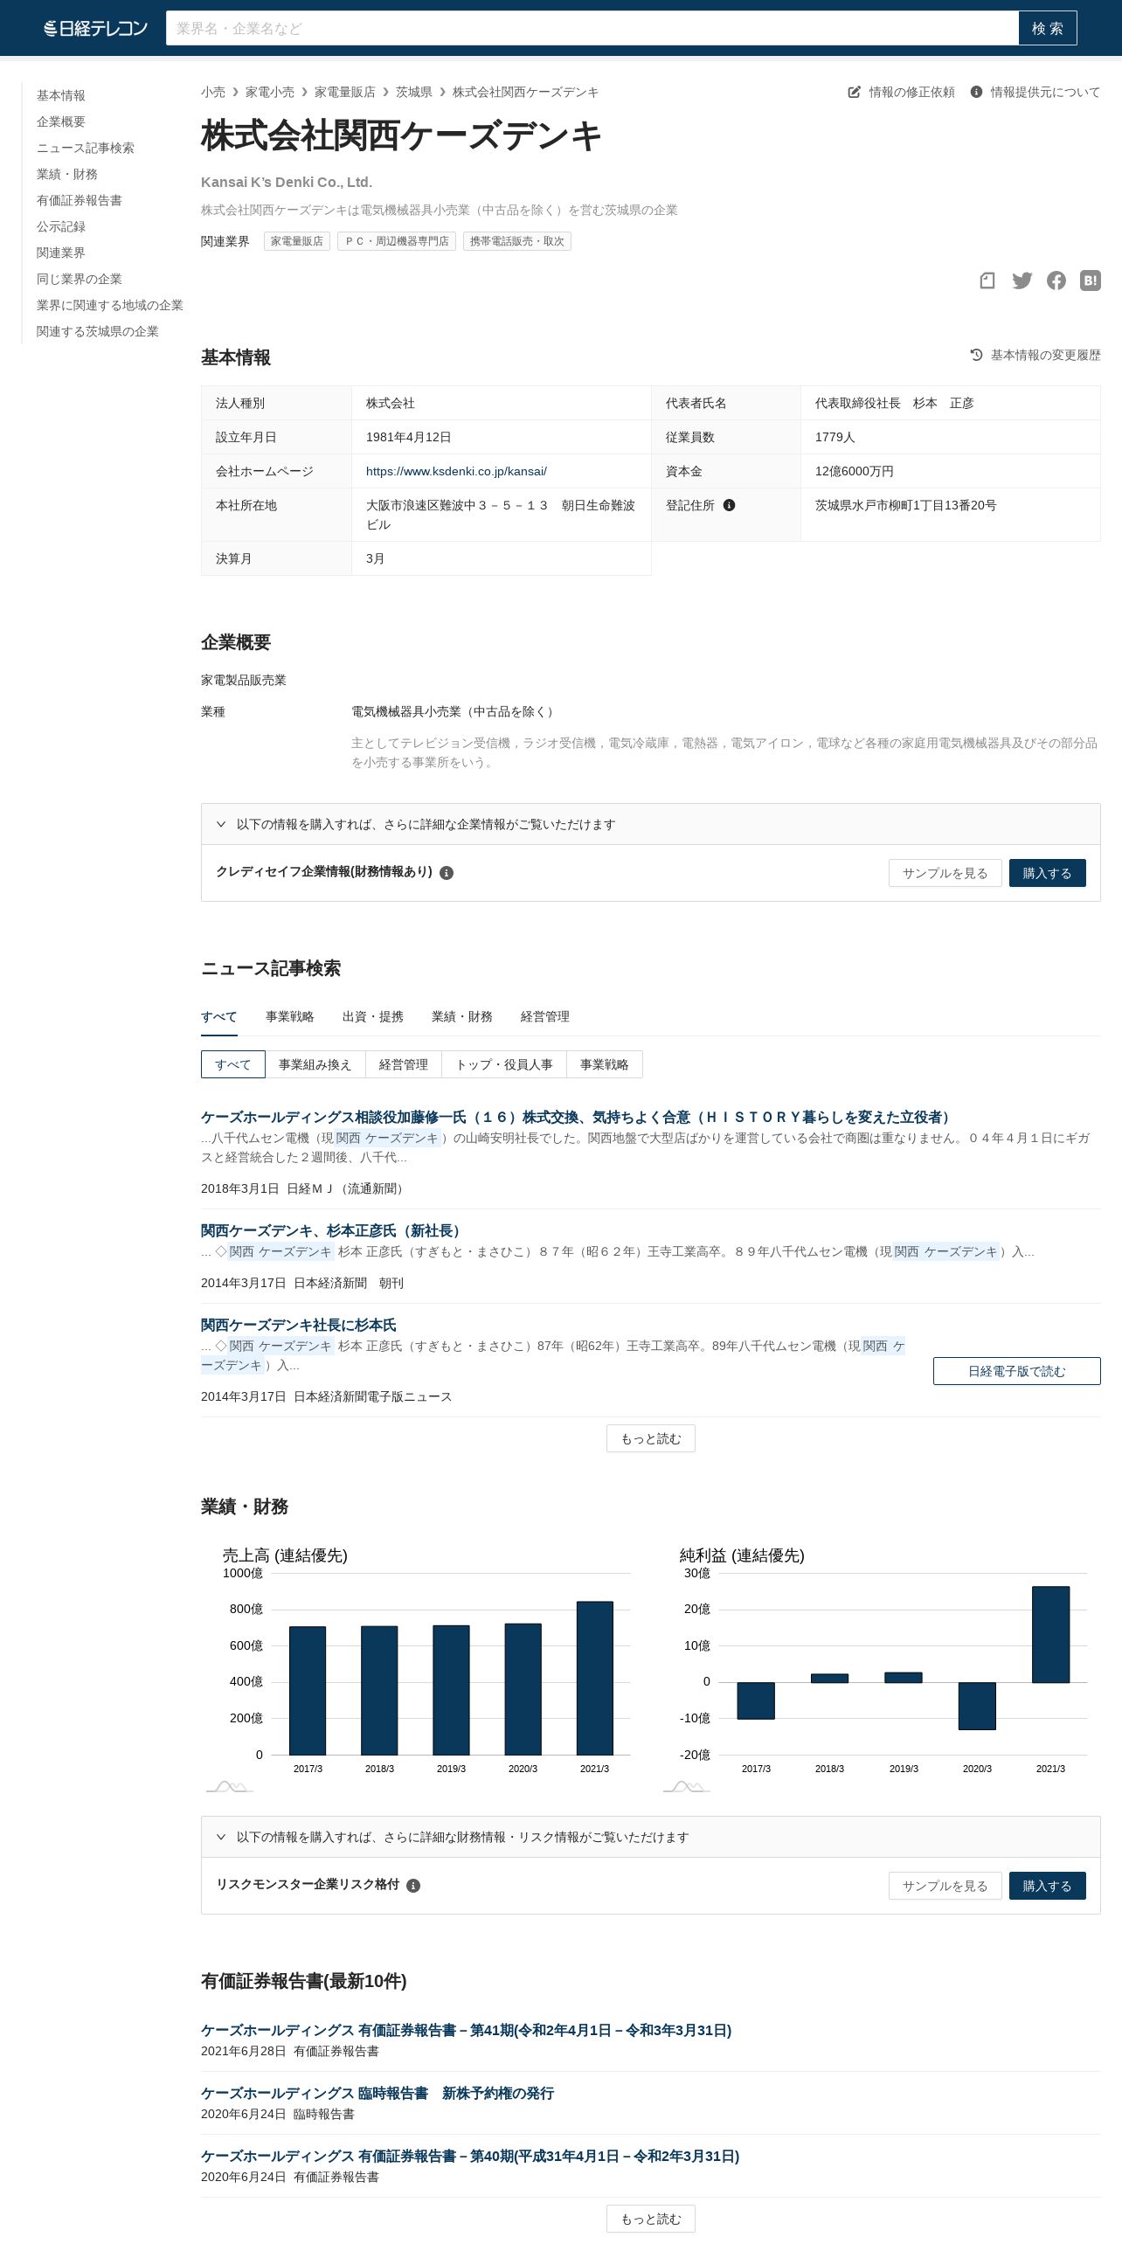Open article 関西ケーズデンキ、杉本正彦氏（新社長）

coord(333,1230)
